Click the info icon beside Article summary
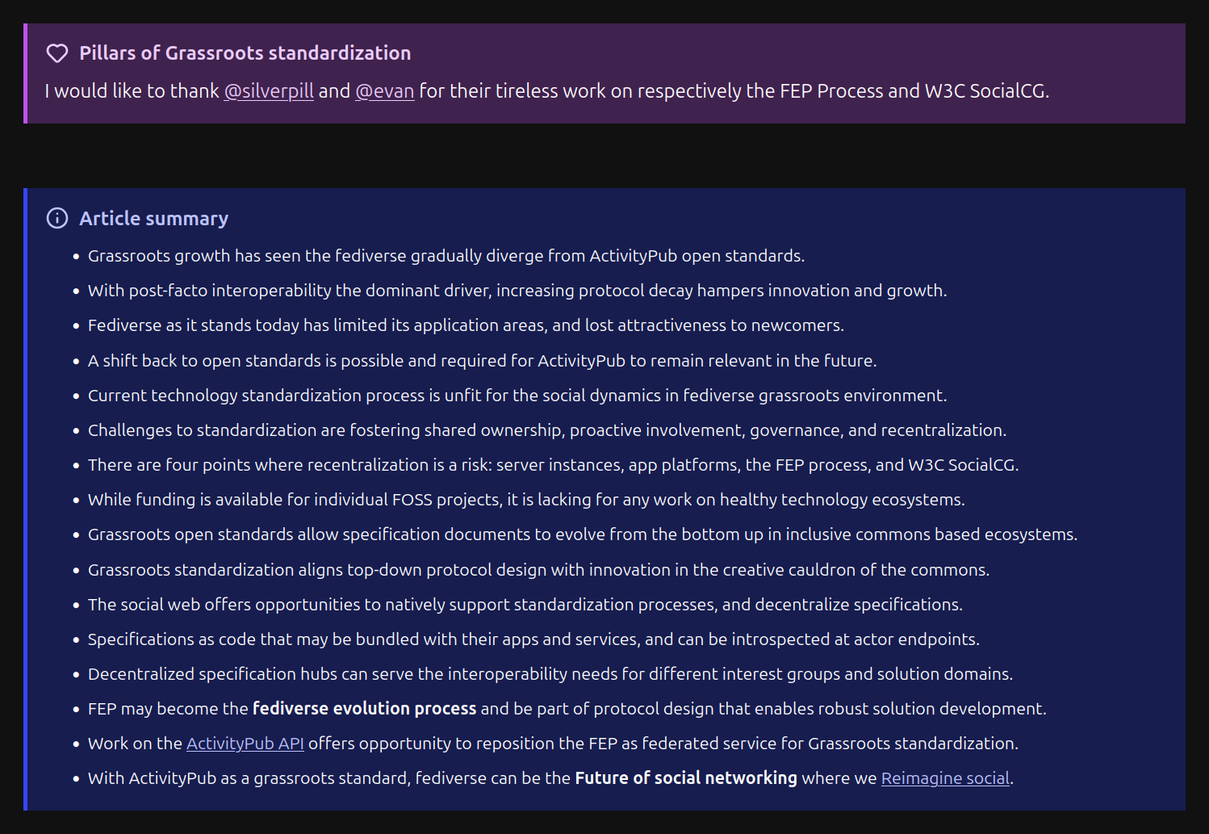The height and width of the screenshot is (834, 1209). coord(57,218)
